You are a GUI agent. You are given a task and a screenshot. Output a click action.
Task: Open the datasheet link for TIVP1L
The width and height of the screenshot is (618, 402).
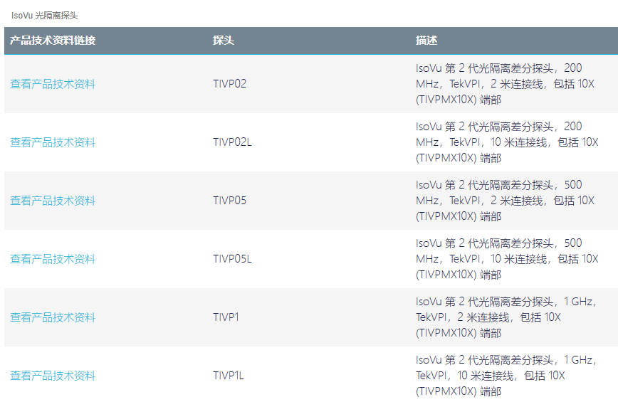click(53, 375)
